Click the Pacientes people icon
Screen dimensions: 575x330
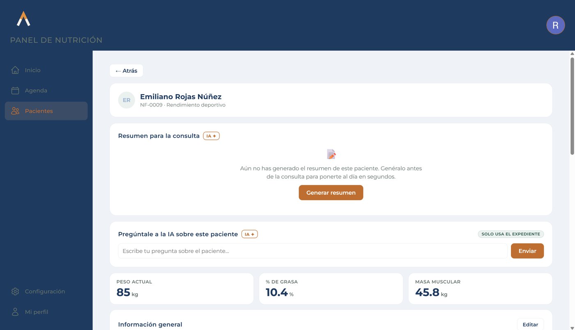[x=15, y=111]
